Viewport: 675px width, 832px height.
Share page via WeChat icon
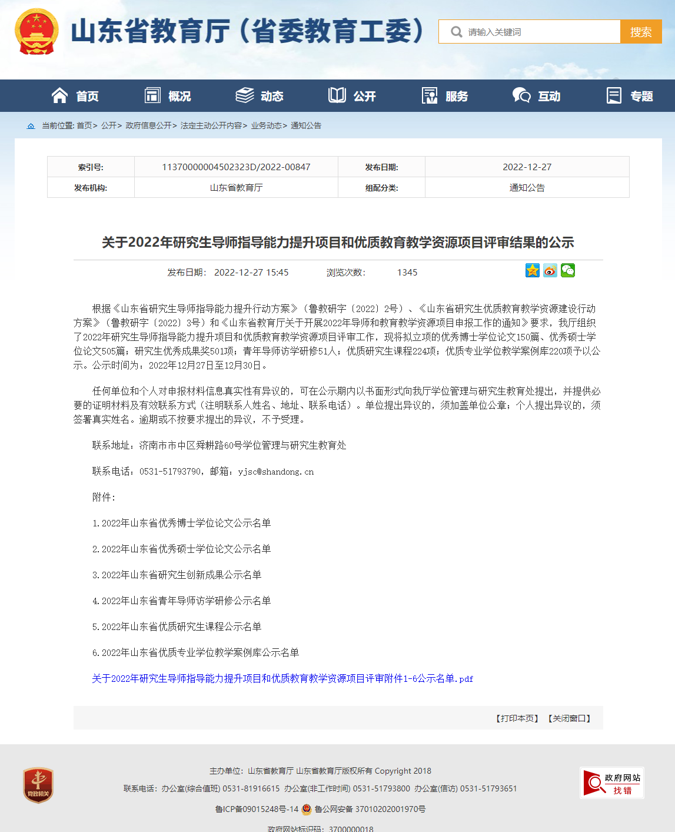tap(568, 270)
